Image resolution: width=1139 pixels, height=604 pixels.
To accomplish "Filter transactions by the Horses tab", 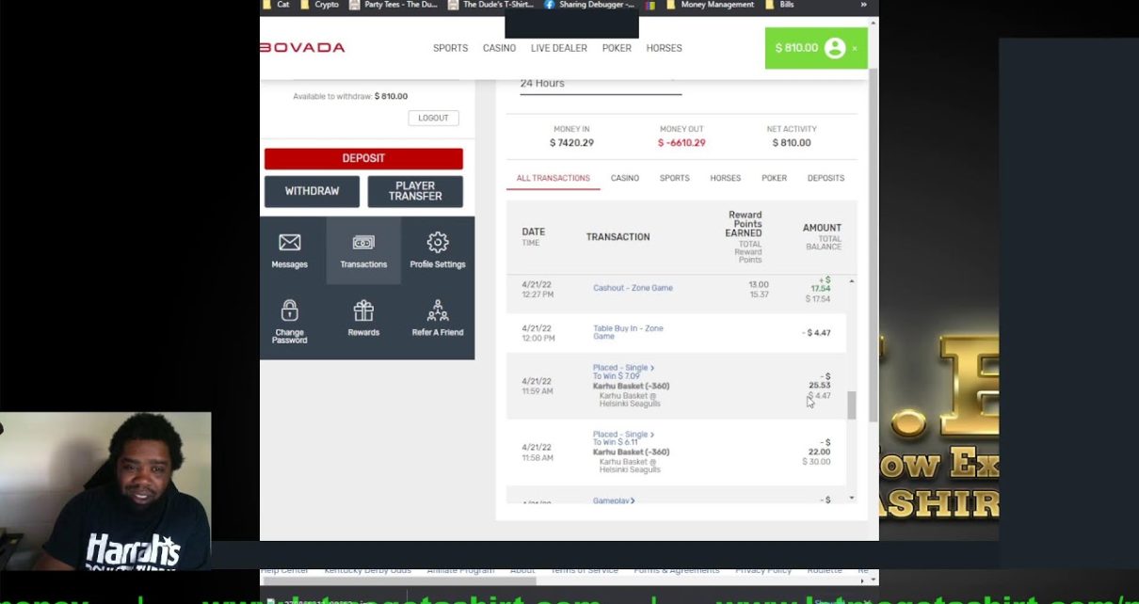I will click(x=725, y=178).
